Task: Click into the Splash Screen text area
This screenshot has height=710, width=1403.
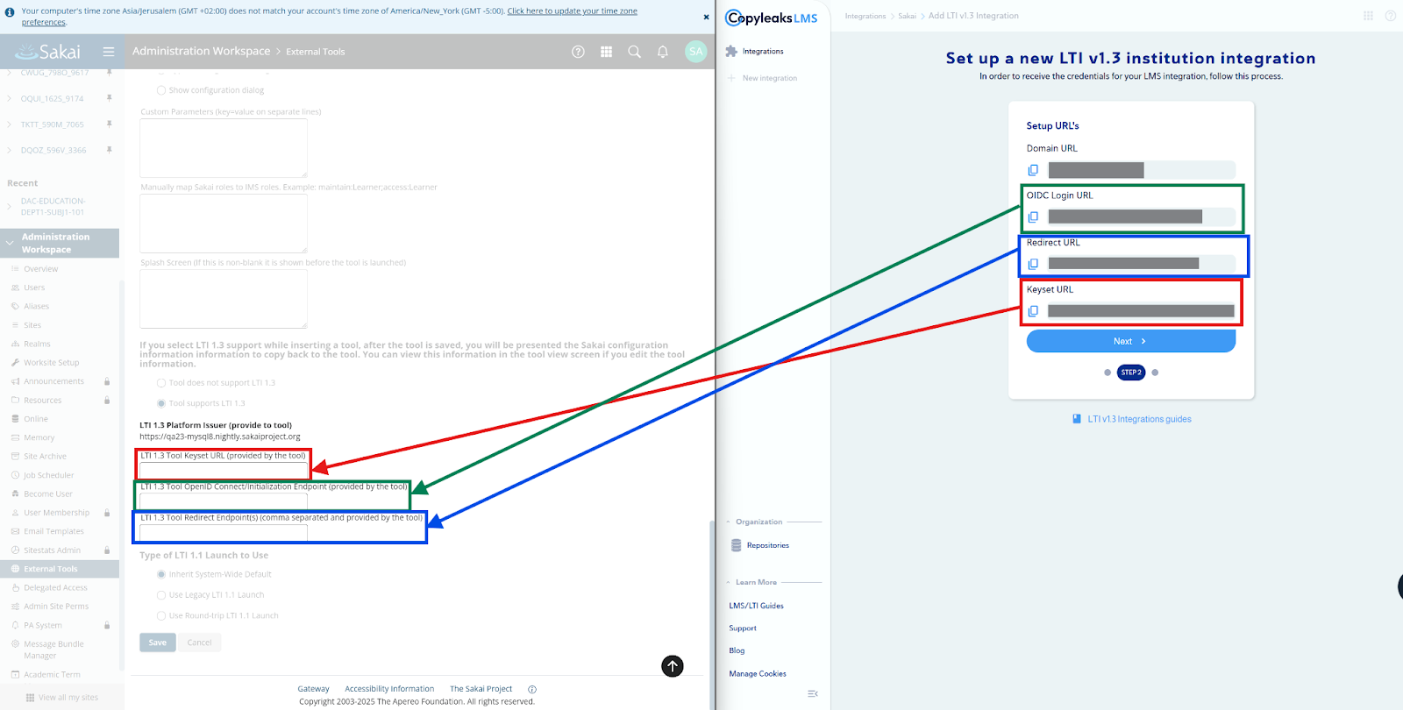Action: coord(224,299)
